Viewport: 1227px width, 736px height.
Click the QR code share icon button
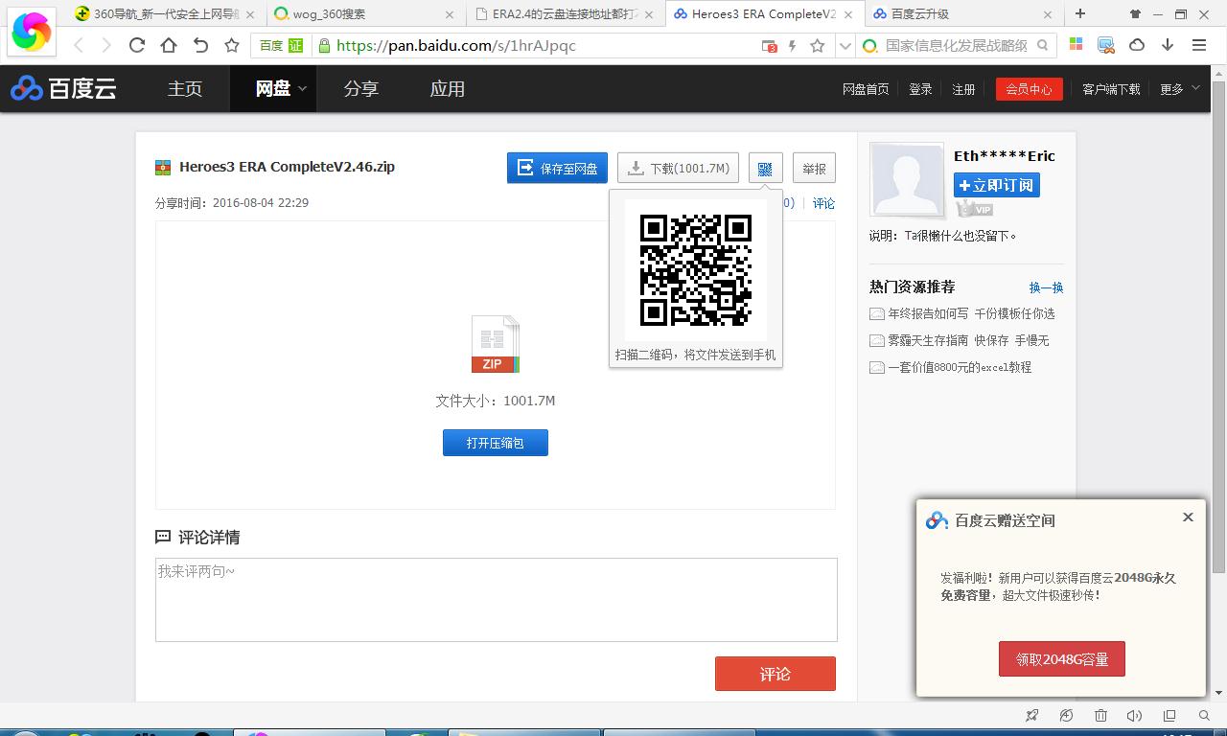765,169
